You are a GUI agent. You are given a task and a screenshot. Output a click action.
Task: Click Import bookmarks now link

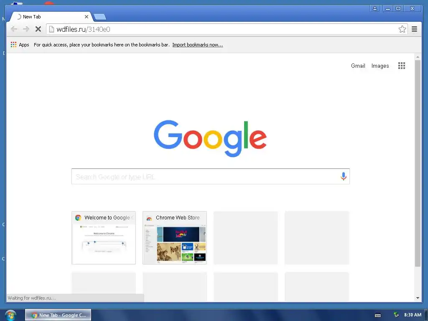(198, 45)
